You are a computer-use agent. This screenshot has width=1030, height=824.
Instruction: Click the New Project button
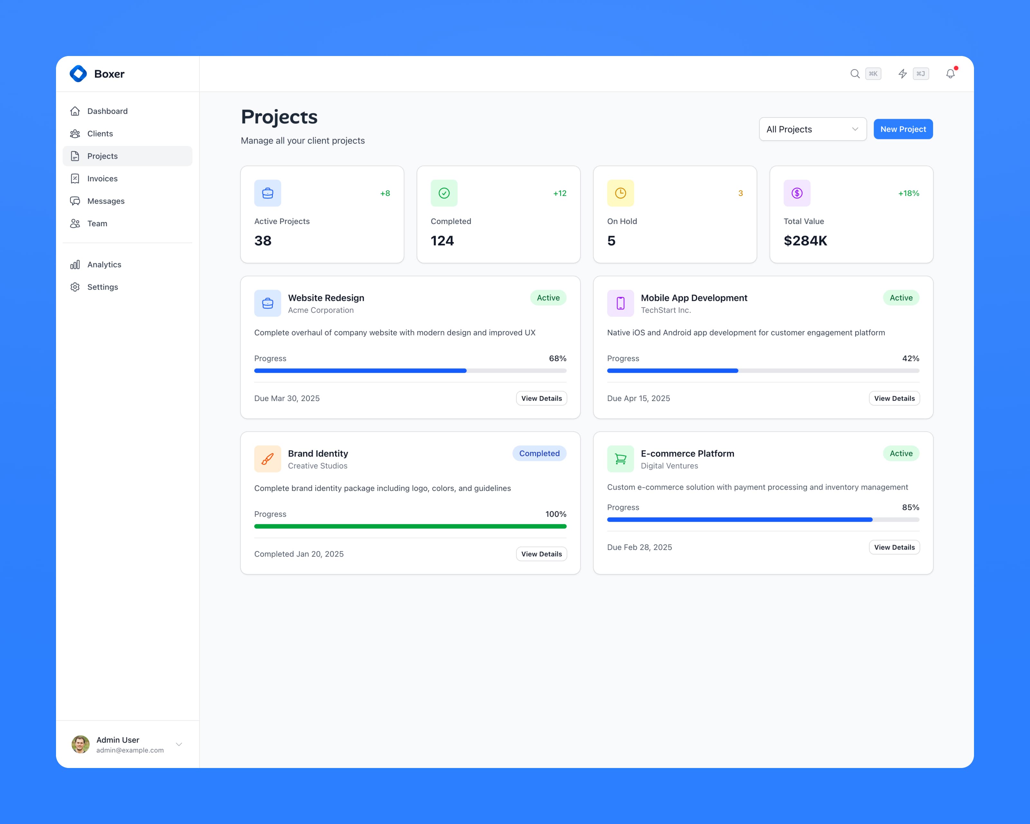[x=903, y=129]
